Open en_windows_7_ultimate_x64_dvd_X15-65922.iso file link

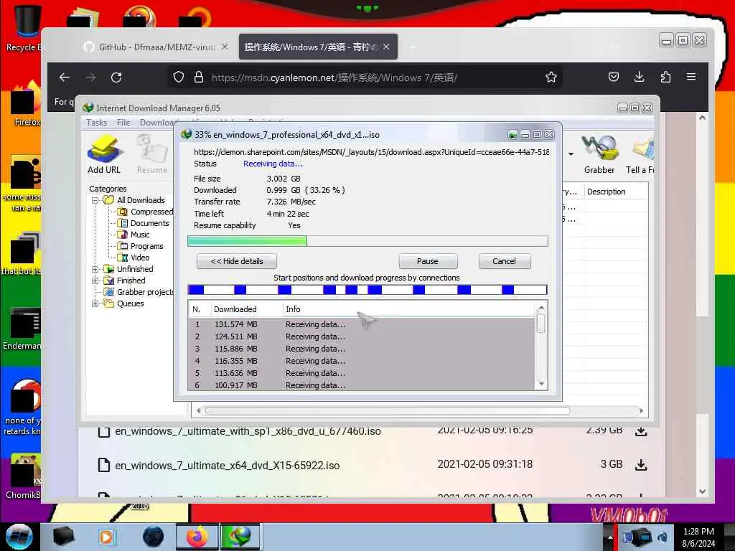point(228,465)
